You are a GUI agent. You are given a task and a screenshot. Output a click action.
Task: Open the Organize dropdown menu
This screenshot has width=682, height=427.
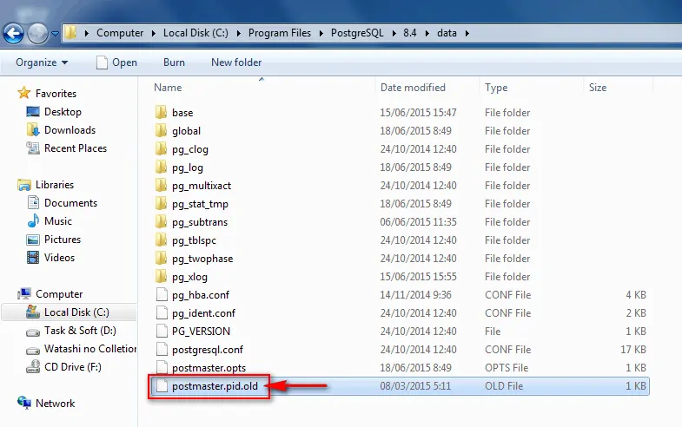[42, 62]
